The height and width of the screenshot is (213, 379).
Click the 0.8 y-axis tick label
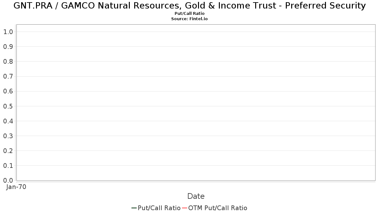[8, 62]
